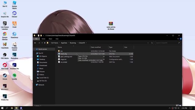The height and width of the screenshot is (110, 195).
Task: Click Chrome in the taskbar
Action: pos(12,108)
